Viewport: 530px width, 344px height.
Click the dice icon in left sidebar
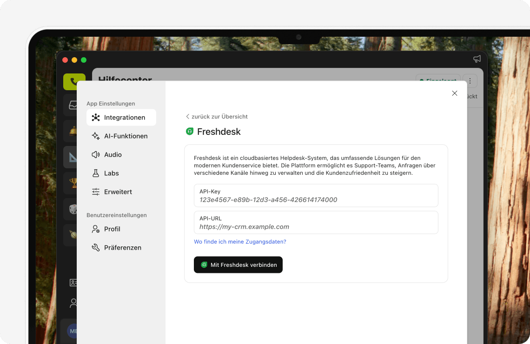pos(73,209)
